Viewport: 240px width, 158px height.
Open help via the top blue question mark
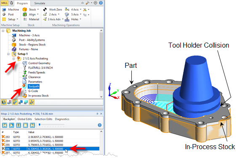(x=101, y=3)
